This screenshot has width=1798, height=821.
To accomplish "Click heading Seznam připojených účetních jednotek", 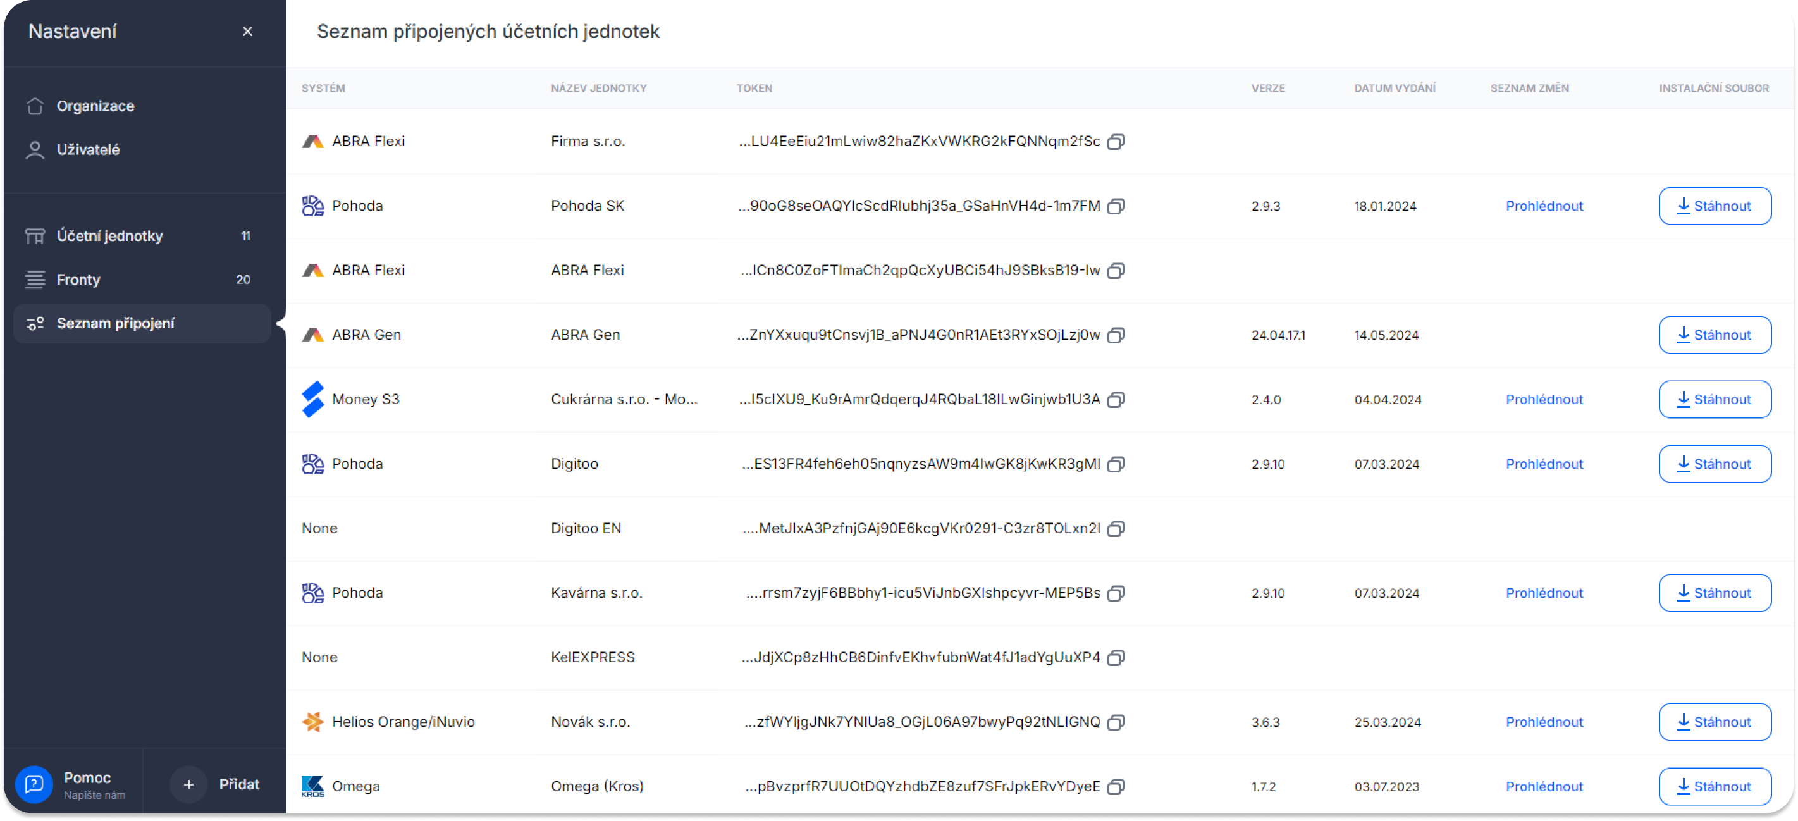I will tap(488, 32).
